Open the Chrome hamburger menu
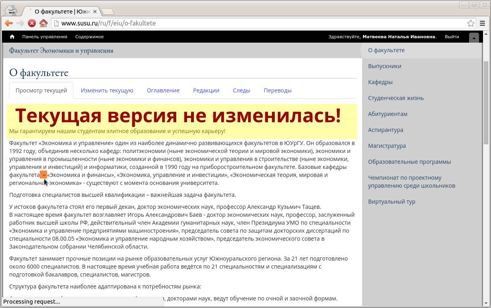491x308 pixels. [x=483, y=23]
